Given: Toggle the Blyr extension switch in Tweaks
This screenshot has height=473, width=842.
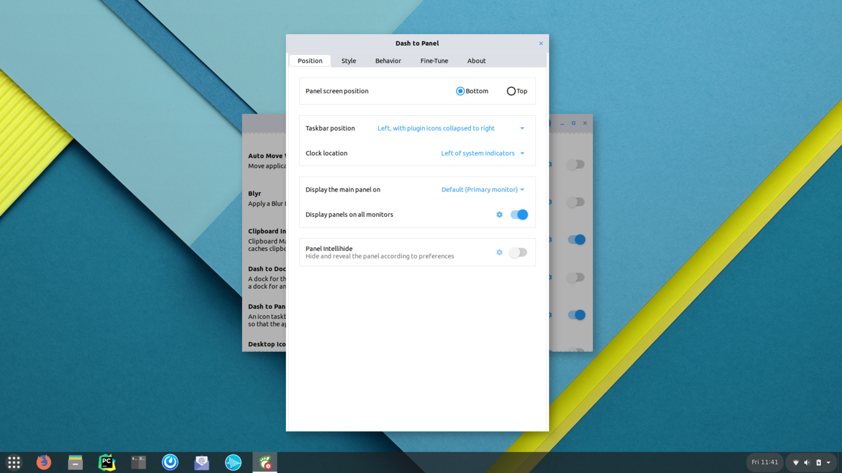Looking at the screenshot, I should pos(576,202).
